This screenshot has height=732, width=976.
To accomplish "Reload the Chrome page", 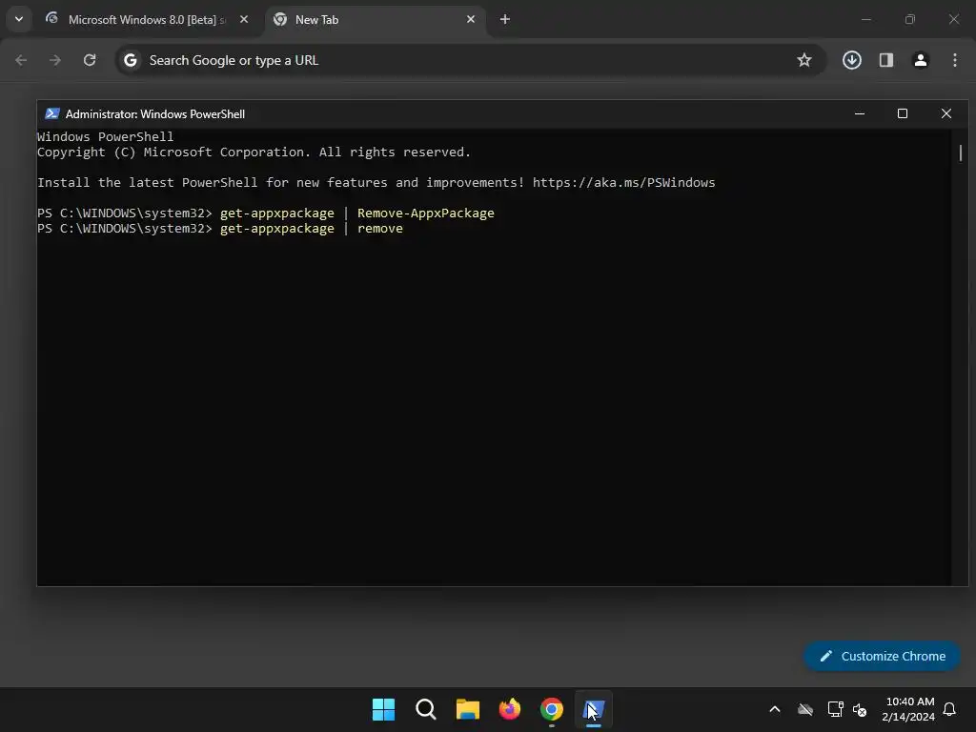I will (x=90, y=60).
